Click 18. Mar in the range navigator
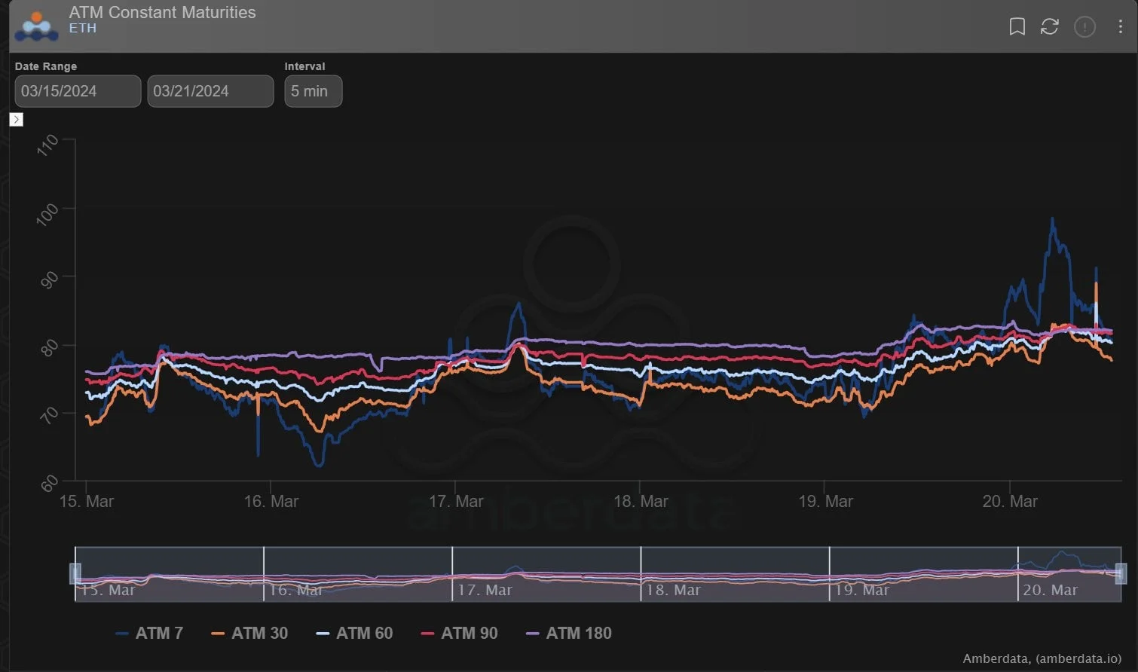Screen dimensions: 1138x672 click(x=673, y=590)
